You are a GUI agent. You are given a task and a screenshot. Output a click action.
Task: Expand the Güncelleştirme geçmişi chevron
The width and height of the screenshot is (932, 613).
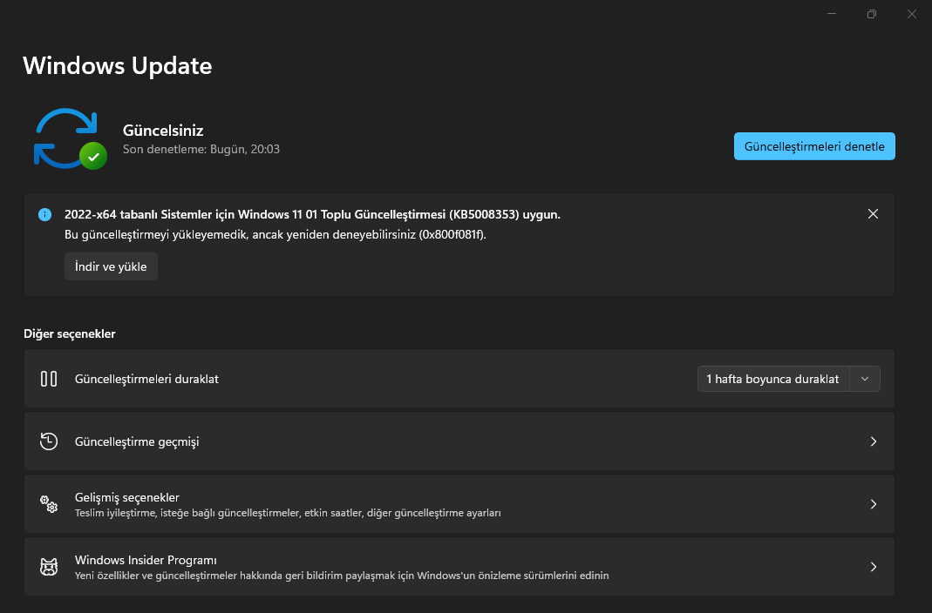coord(874,441)
